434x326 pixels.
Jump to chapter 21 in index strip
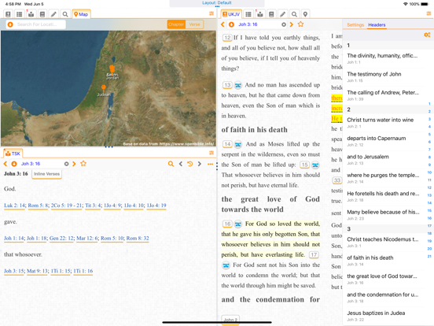click(x=429, y=256)
